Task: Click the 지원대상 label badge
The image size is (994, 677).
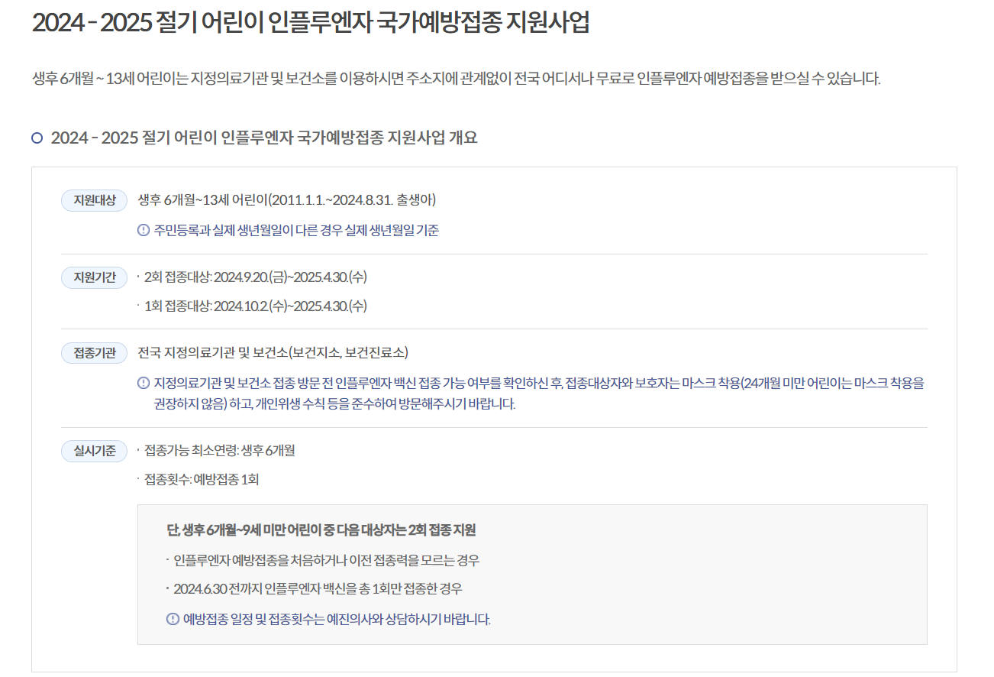Action: (93, 201)
